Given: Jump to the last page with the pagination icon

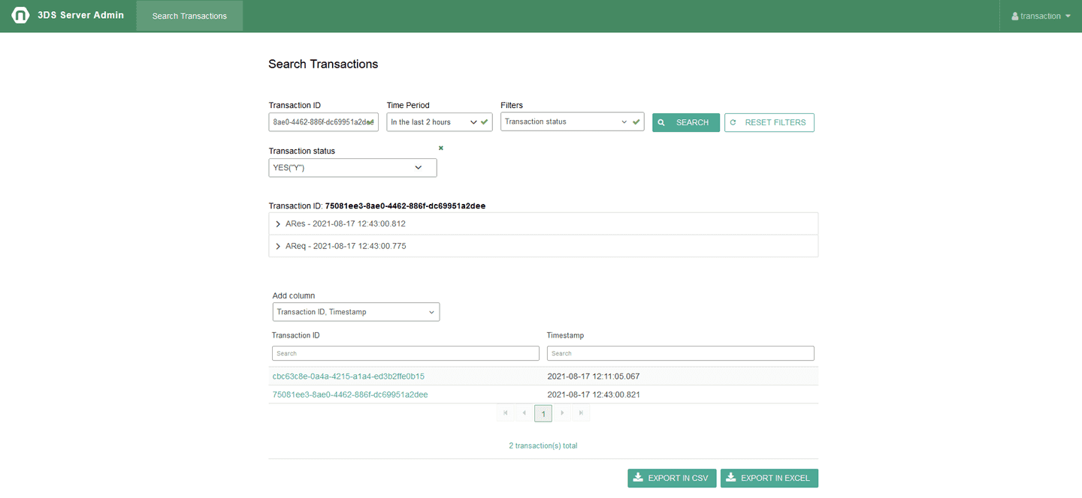Looking at the screenshot, I should coord(581,412).
